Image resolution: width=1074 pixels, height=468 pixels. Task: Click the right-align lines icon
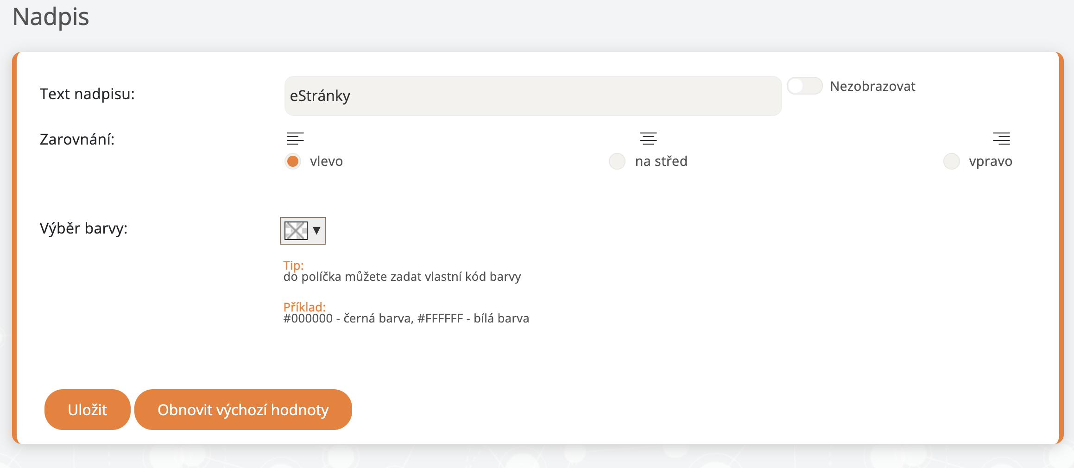point(1001,138)
